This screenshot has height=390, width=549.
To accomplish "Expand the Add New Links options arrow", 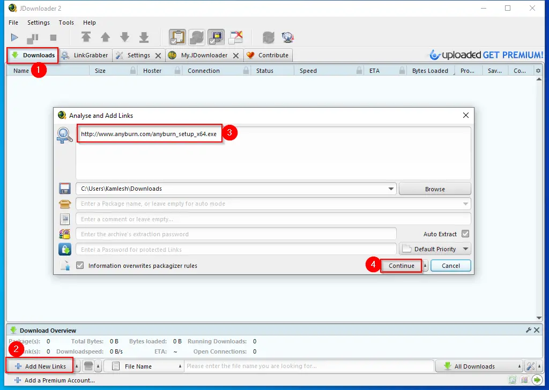I will pyautogui.click(x=77, y=366).
